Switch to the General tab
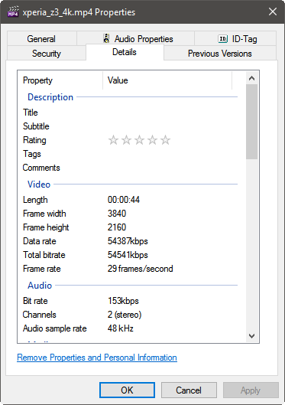This screenshot has width=285, height=405. click(42, 39)
